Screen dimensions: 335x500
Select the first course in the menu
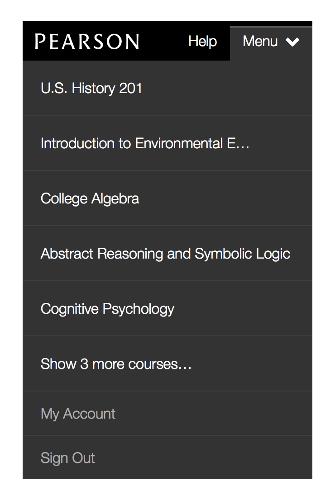tap(91, 88)
